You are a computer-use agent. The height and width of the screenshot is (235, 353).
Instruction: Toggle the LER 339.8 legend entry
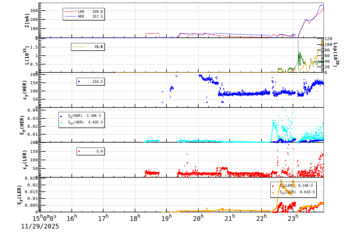coord(83,12)
